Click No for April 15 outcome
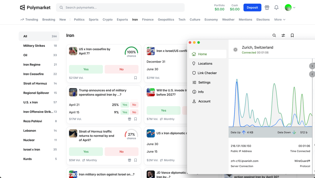 click(x=134, y=112)
